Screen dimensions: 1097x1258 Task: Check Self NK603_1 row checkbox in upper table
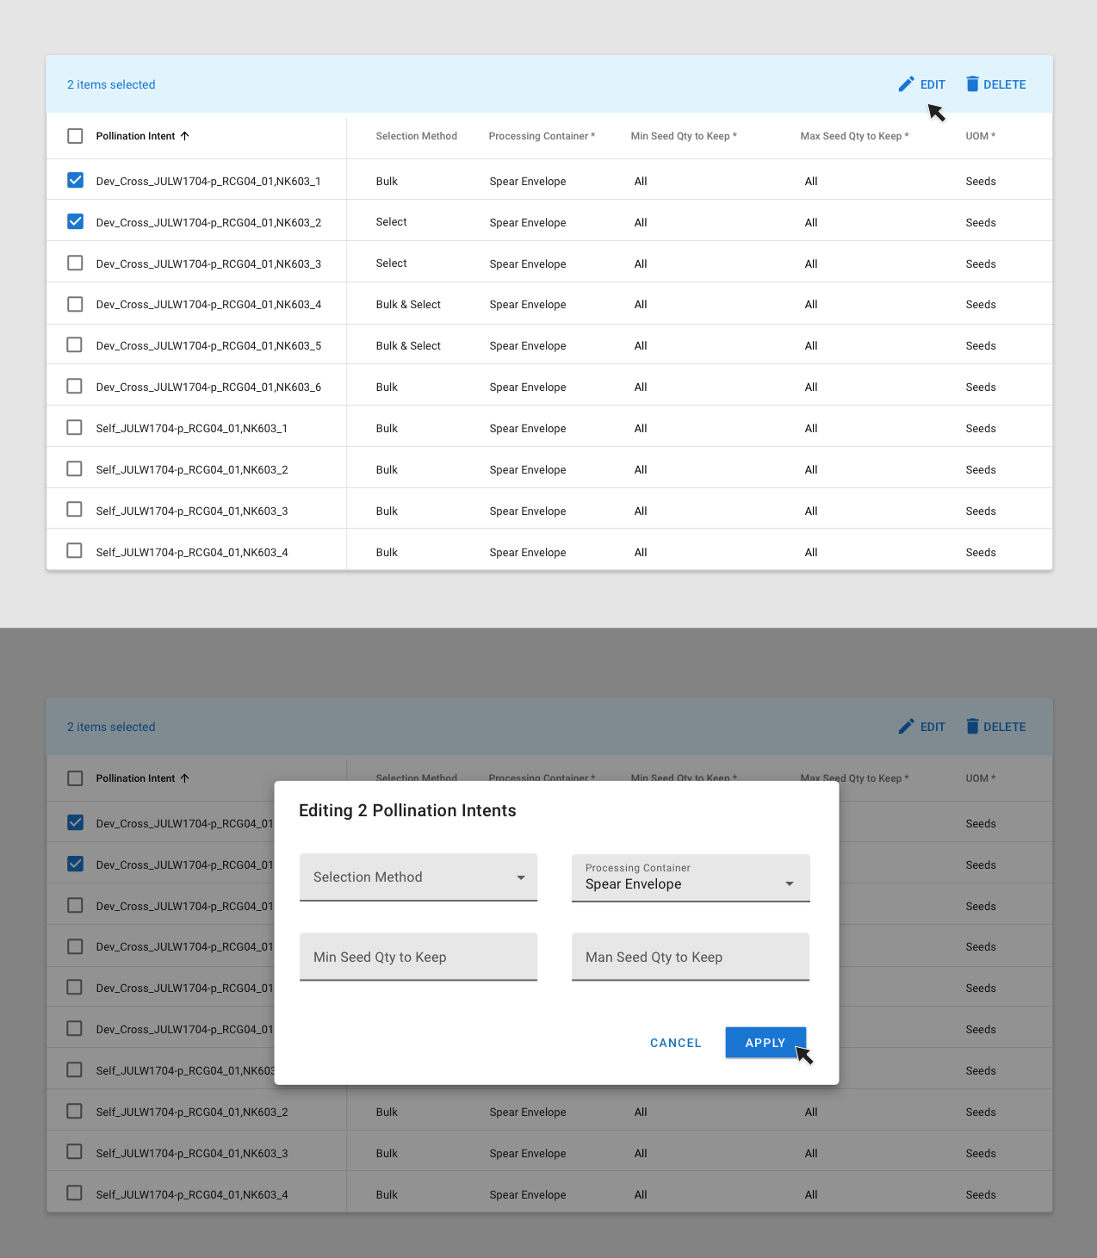(x=75, y=427)
